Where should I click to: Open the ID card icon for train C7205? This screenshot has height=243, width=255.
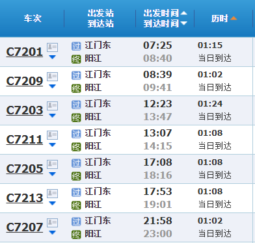click(52, 164)
